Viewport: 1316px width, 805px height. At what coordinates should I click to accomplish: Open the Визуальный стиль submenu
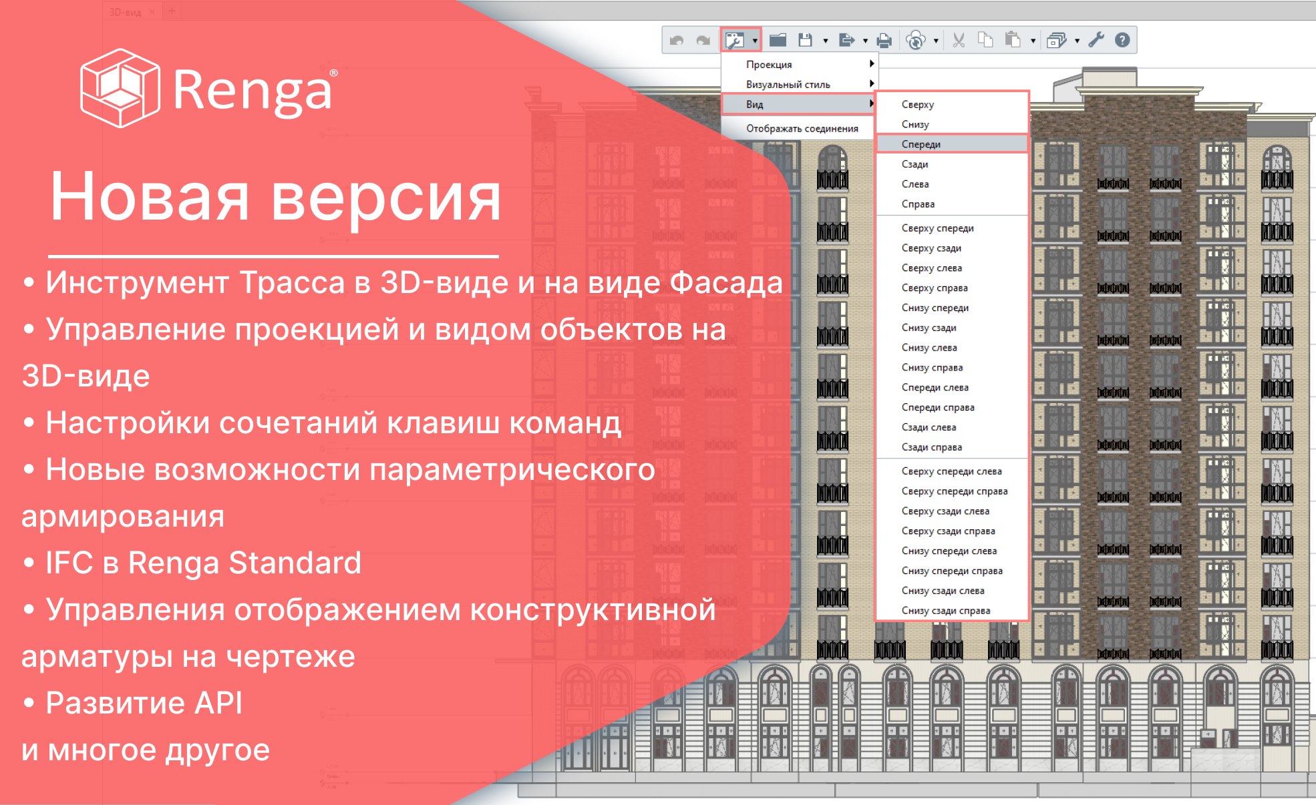800,85
